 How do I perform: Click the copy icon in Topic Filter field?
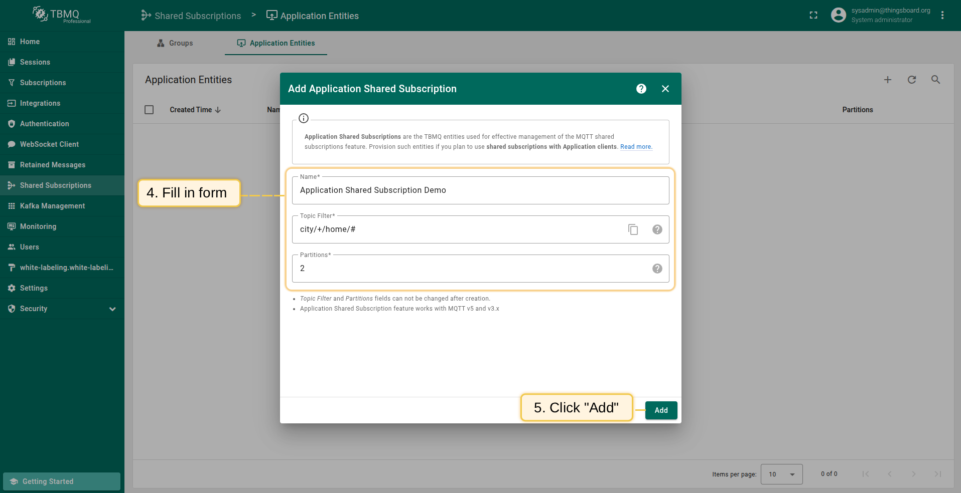click(x=633, y=229)
